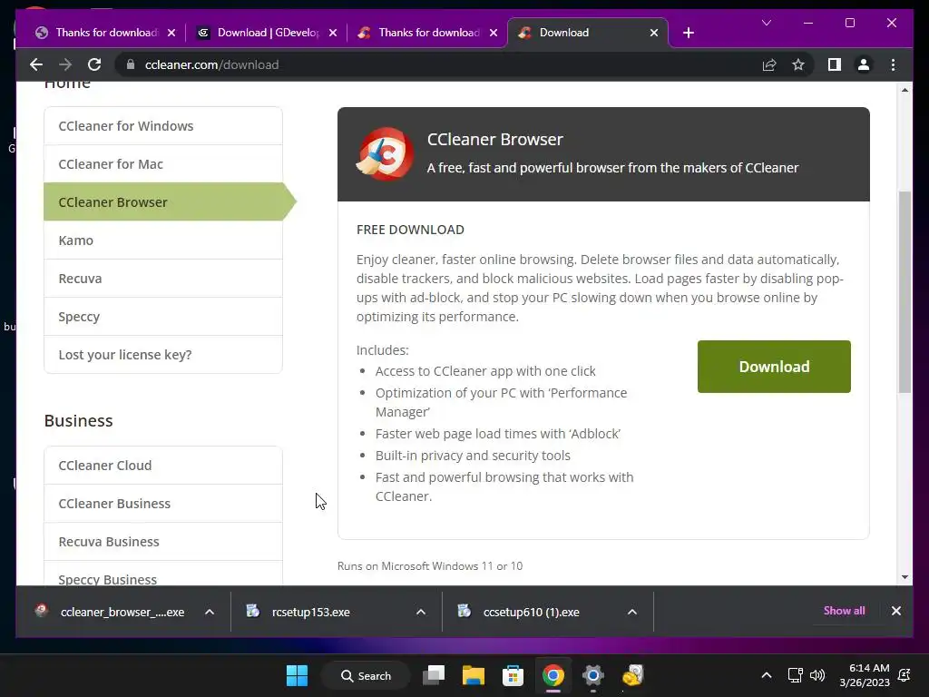929x697 pixels.
Task: Open taskbar clock and date
Action: [865, 675]
